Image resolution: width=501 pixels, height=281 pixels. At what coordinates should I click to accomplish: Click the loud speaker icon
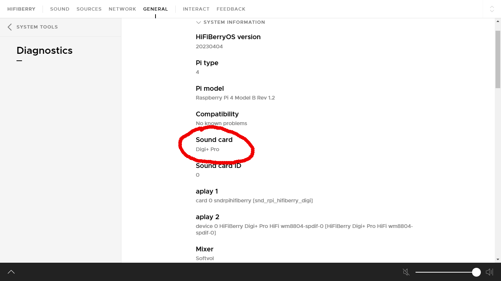click(489, 272)
